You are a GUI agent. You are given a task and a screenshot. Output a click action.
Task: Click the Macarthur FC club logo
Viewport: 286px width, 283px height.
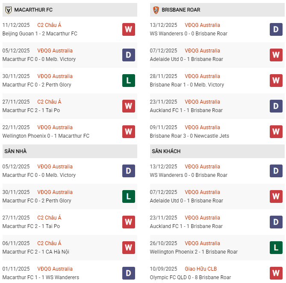click(x=8, y=9)
